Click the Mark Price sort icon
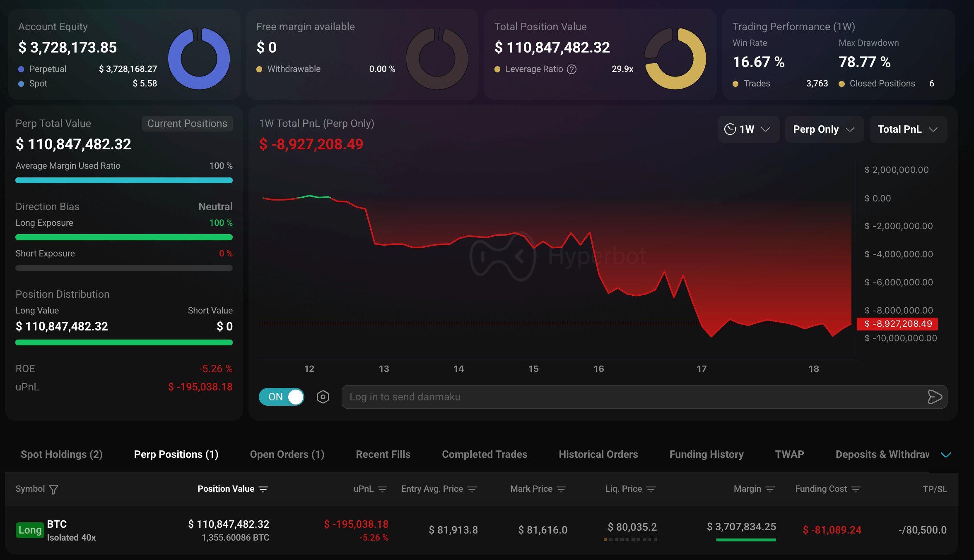Image resolution: width=974 pixels, height=560 pixels. coord(561,489)
